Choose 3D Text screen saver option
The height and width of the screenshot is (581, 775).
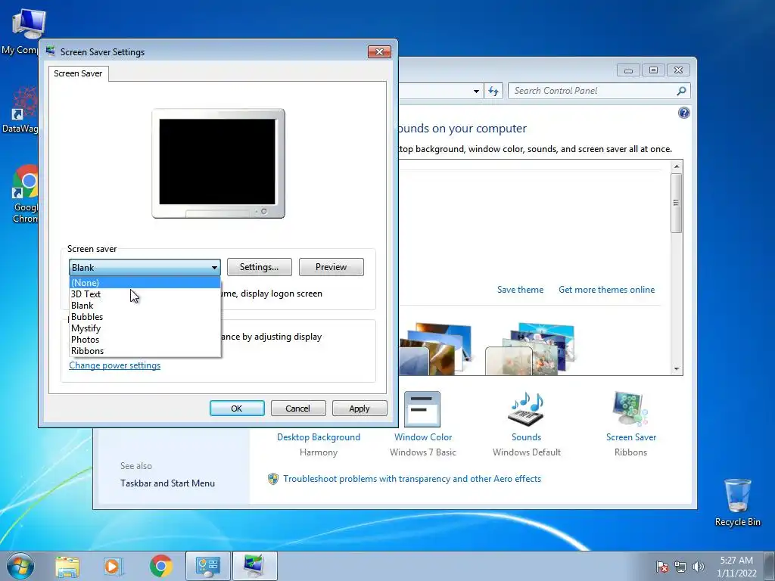point(145,294)
